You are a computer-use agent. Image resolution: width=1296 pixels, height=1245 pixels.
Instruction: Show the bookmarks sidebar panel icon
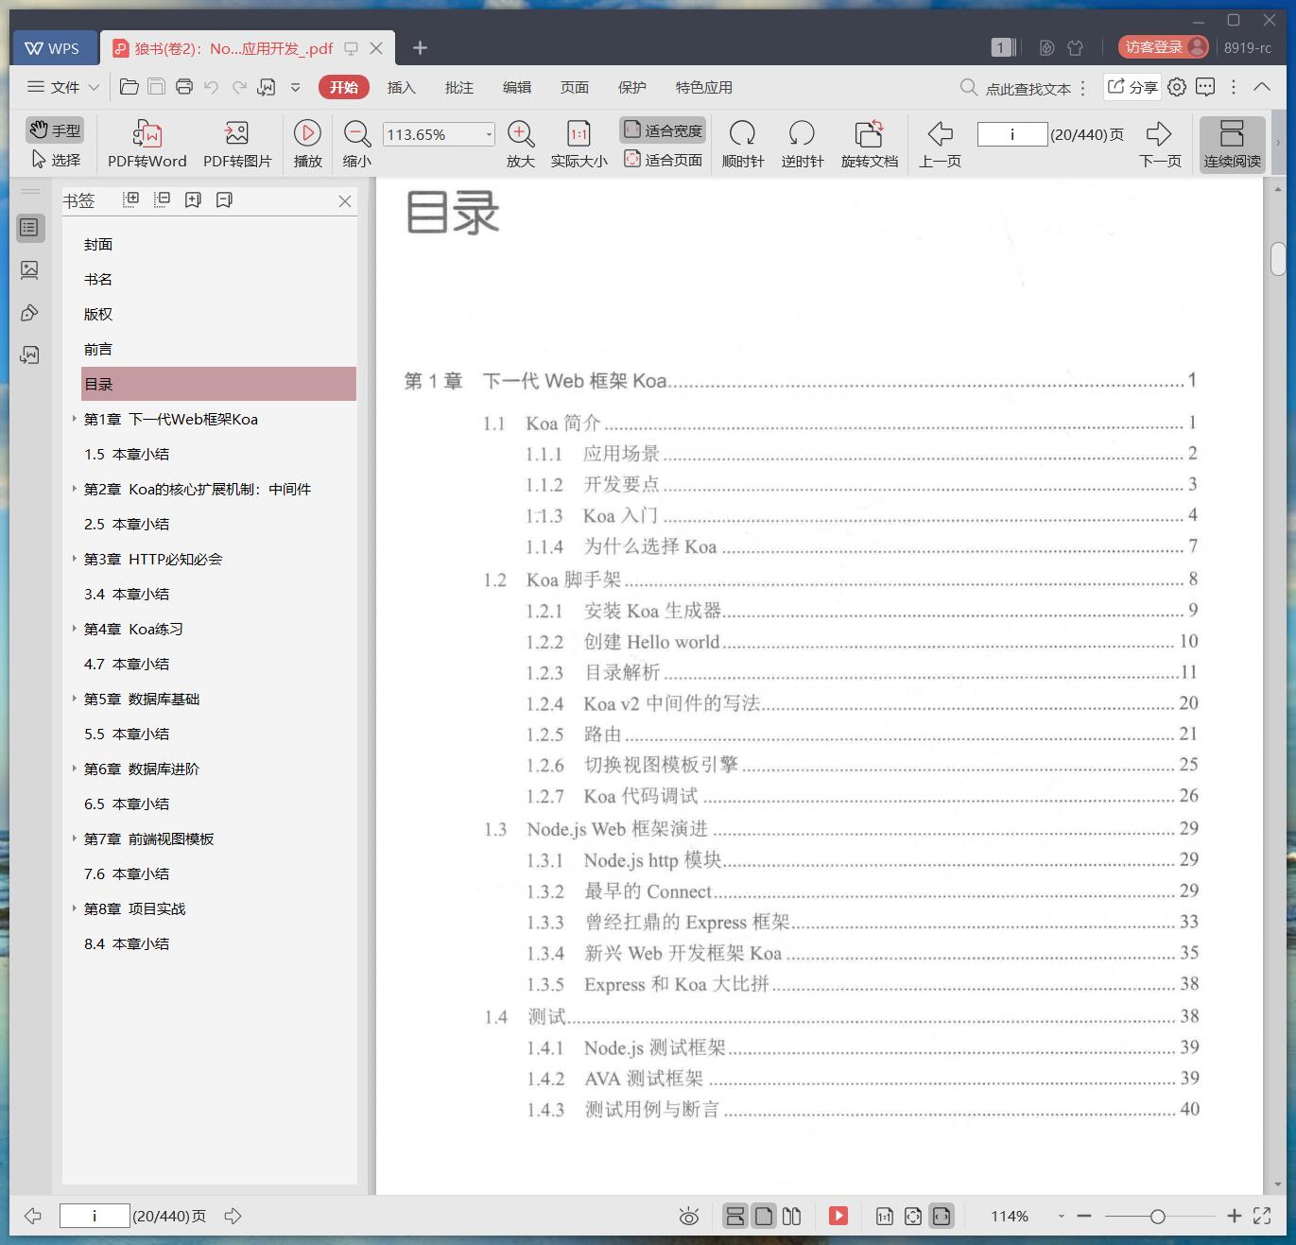coord(29,228)
